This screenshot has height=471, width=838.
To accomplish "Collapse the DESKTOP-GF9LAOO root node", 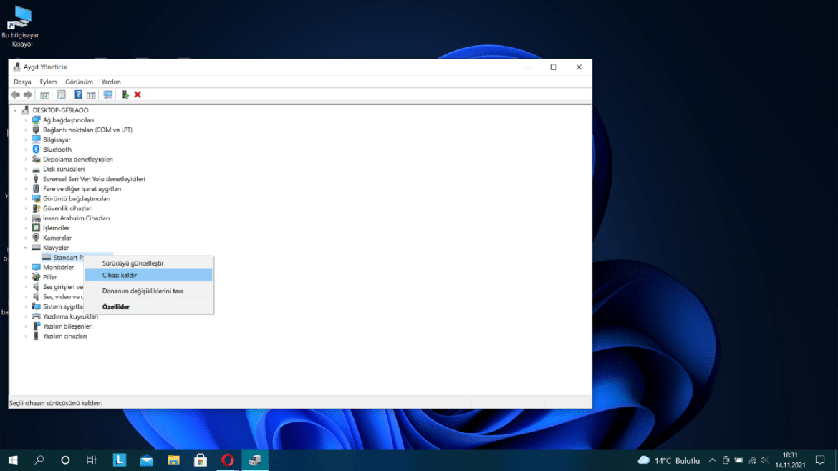I will [x=16, y=110].
